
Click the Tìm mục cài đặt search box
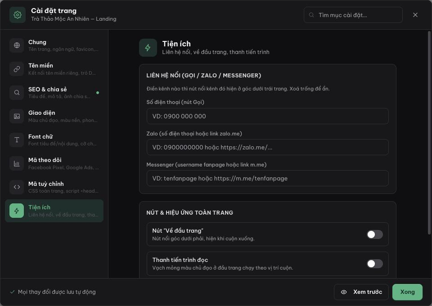(x=353, y=15)
